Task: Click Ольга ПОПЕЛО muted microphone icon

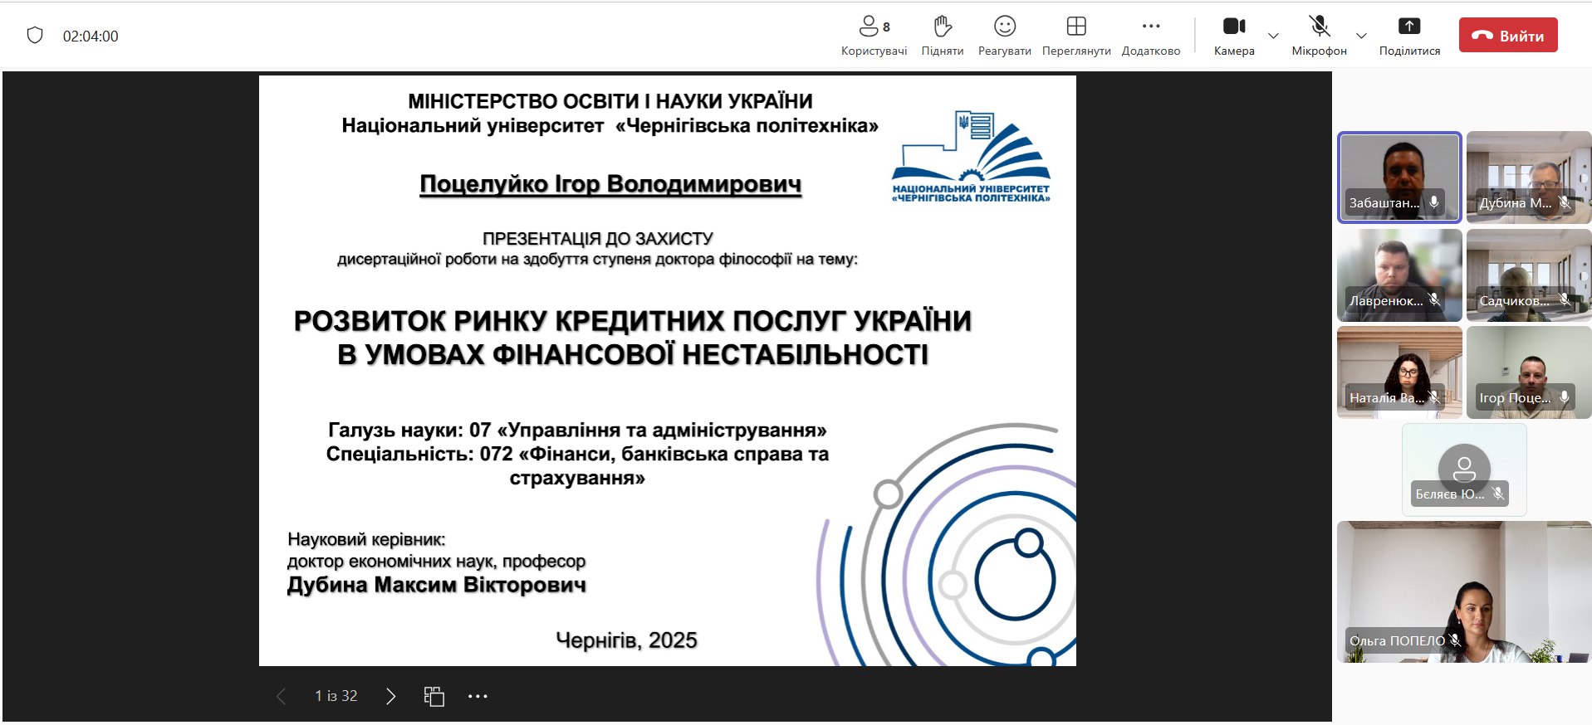Action: [1455, 640]
